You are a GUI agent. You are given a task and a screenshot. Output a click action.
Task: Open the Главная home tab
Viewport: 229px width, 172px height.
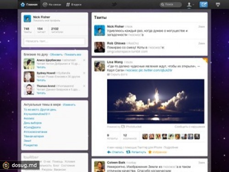coord(29,5)
